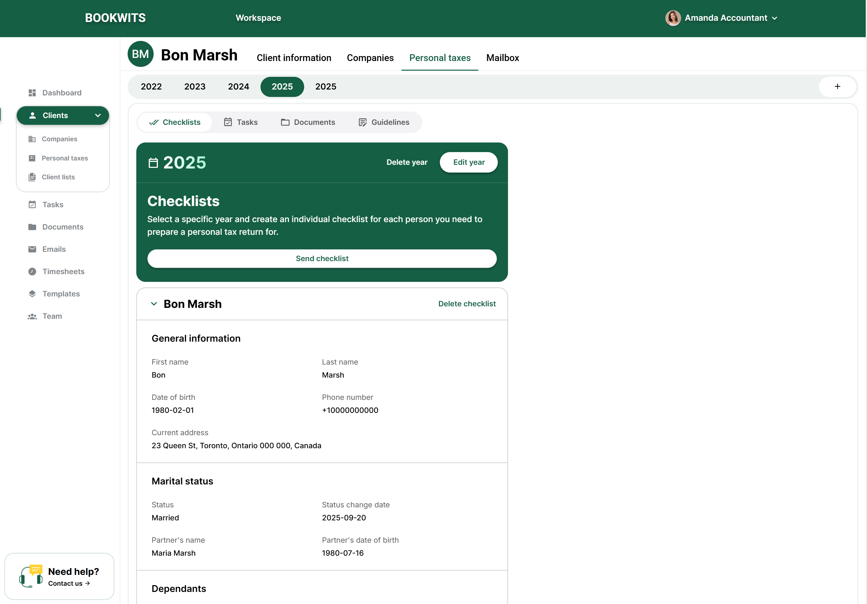Viewport: 867px width, 604px height.
Task: Open the Amanda Accountant user dropdown
Action: [x=721, y=18]
